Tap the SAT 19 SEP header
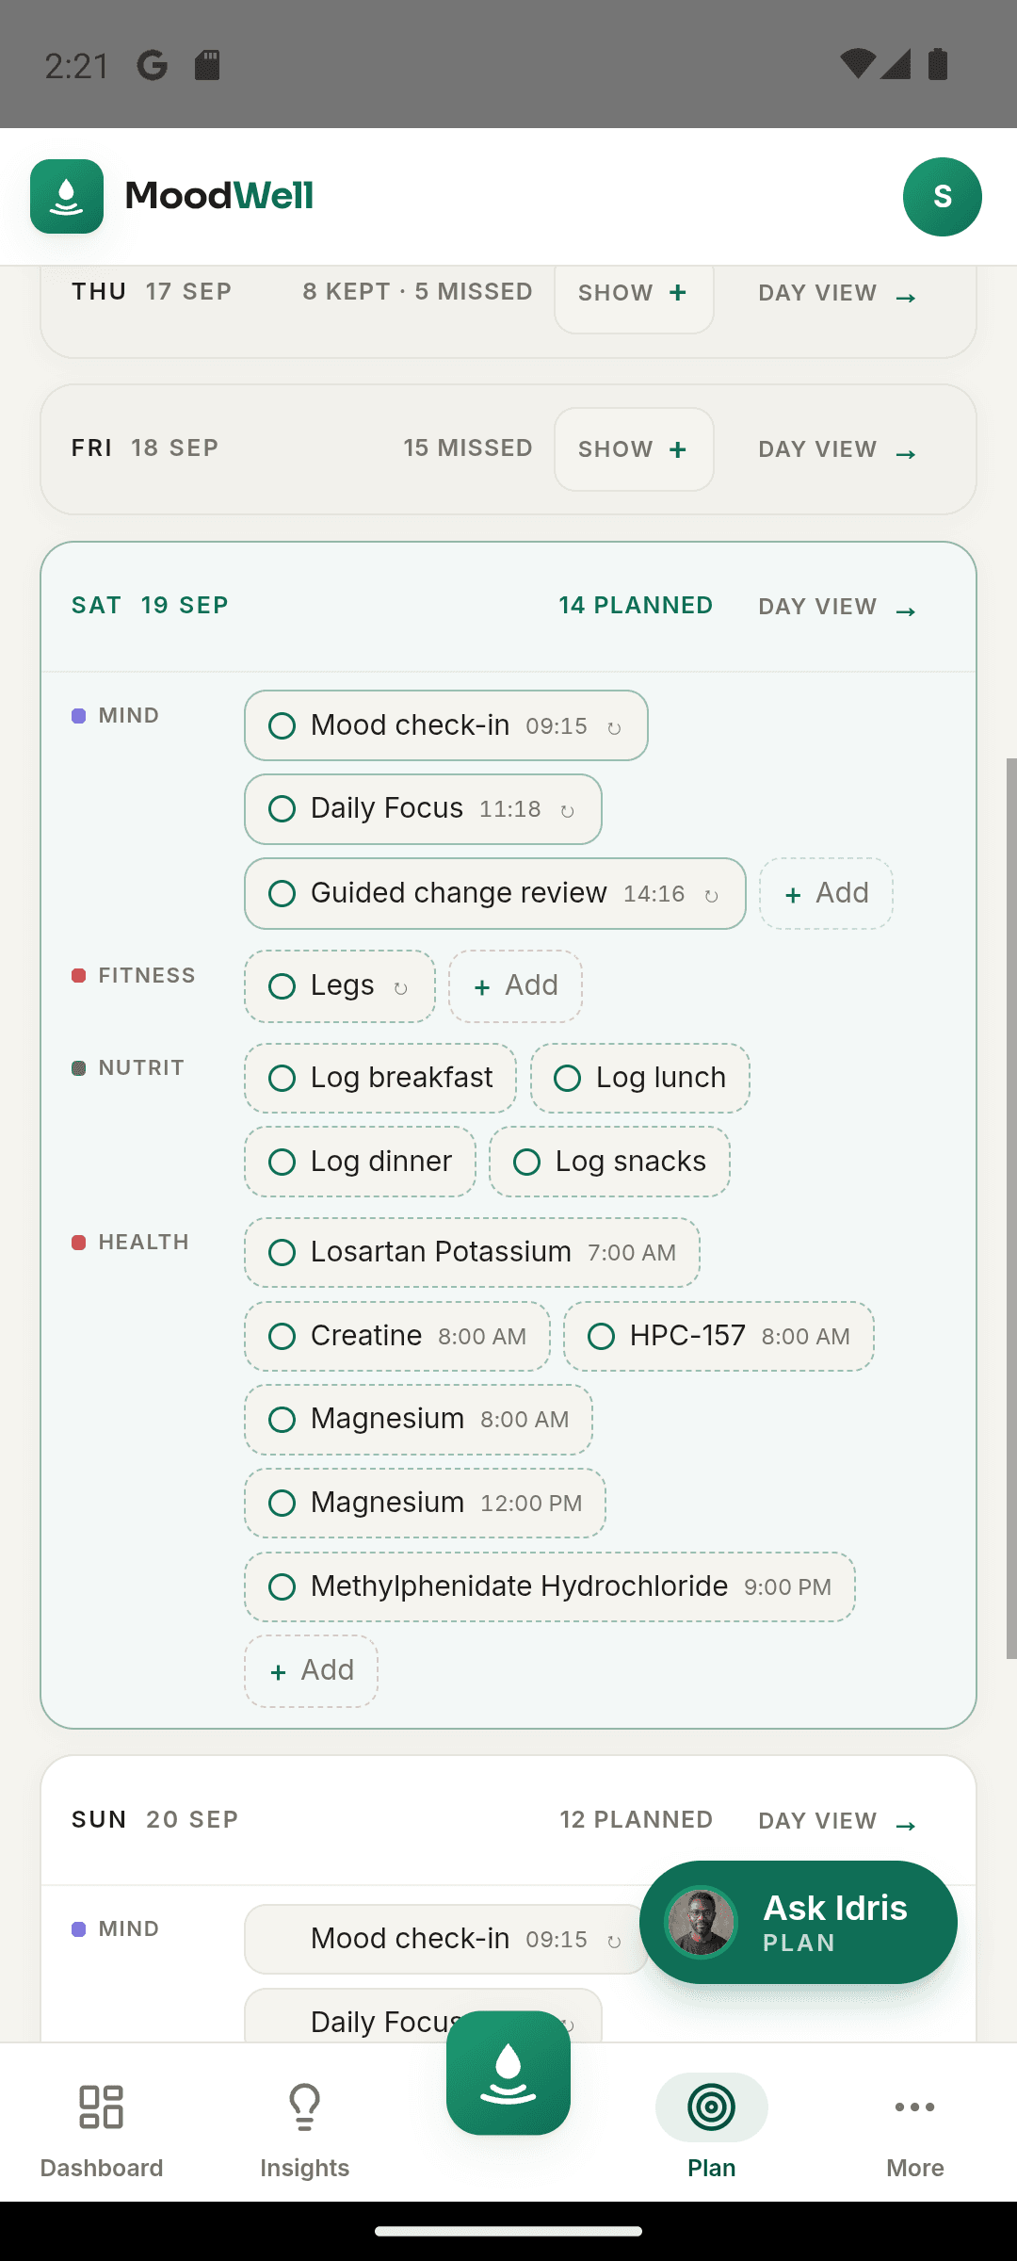This screenshot has width=1017, height=2261. 151,606
